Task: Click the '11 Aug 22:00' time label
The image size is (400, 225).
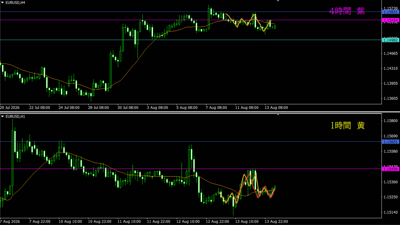Action: 158,221
